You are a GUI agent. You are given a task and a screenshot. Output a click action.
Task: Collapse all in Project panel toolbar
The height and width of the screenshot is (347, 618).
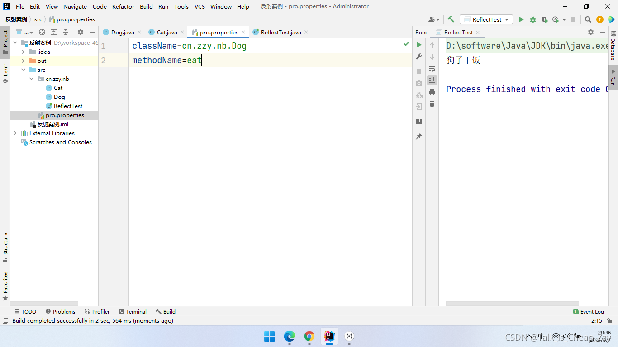[66, 32]
